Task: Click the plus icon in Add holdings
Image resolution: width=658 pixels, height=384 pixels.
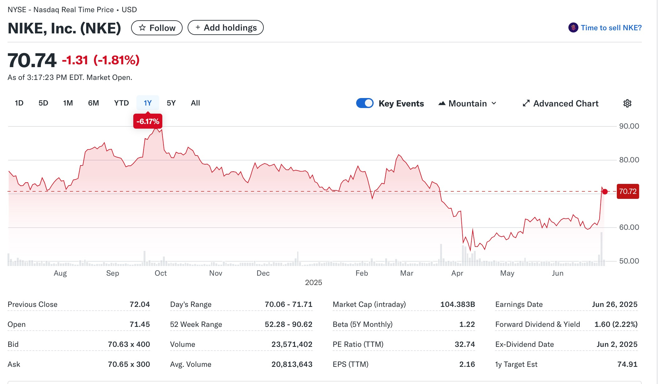Action: coord(198,27)
